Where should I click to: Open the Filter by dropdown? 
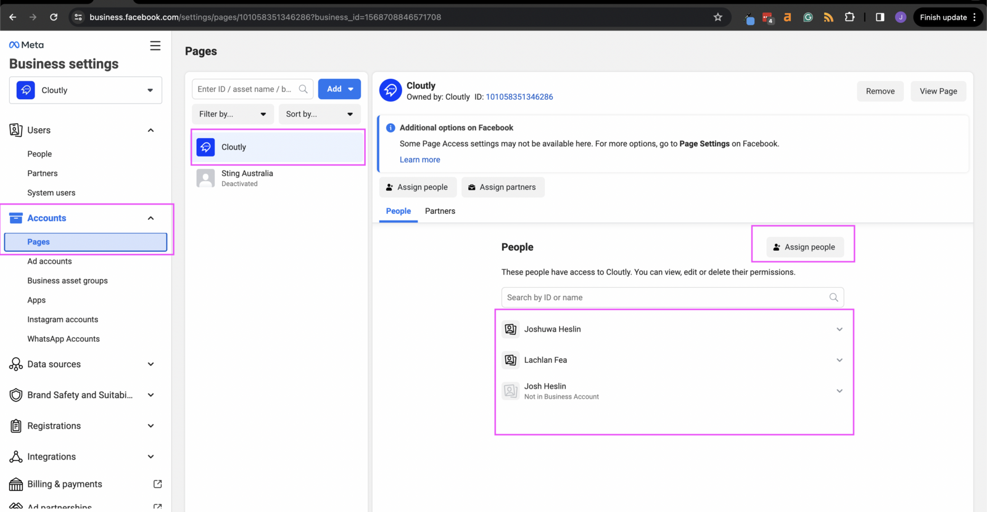[x=233, y=114]
